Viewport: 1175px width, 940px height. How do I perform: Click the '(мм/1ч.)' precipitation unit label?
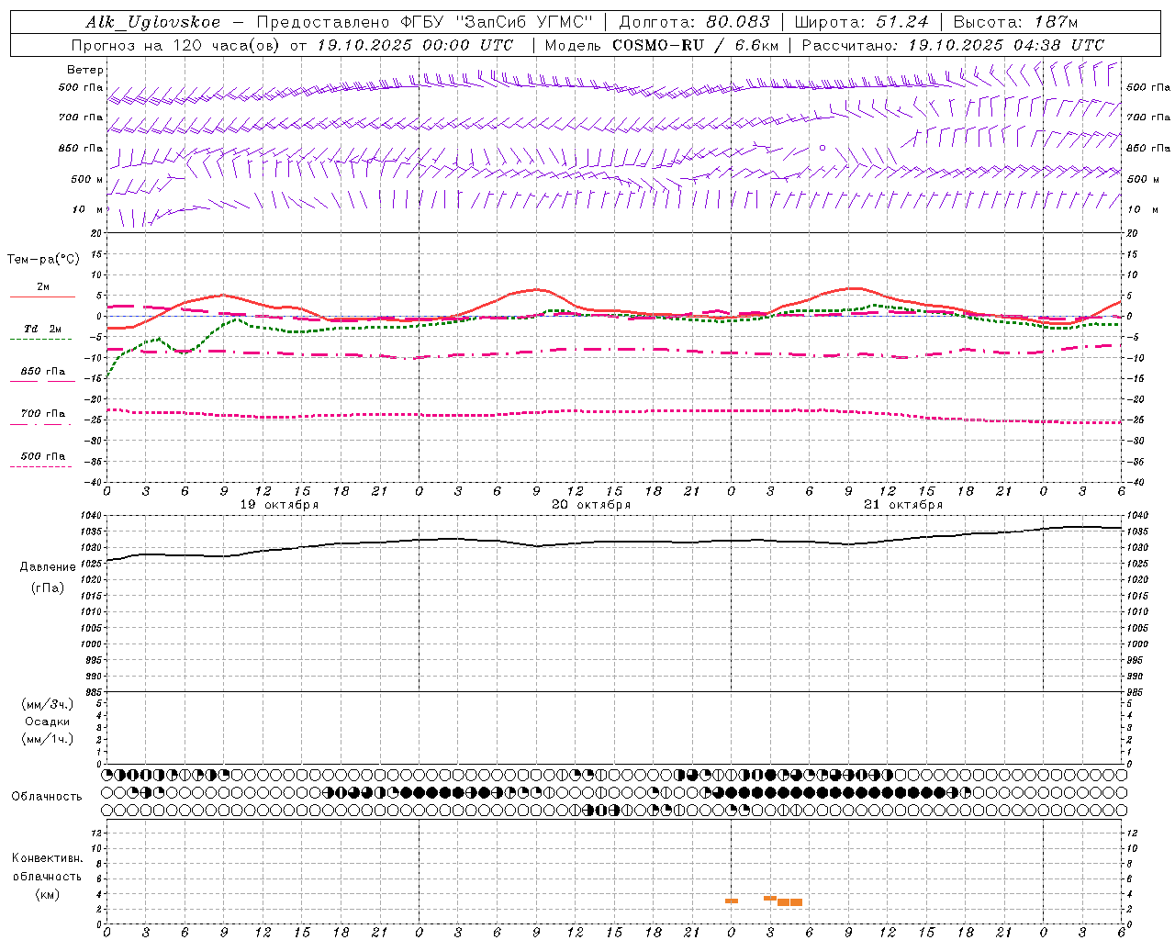[x=47, y=739]
